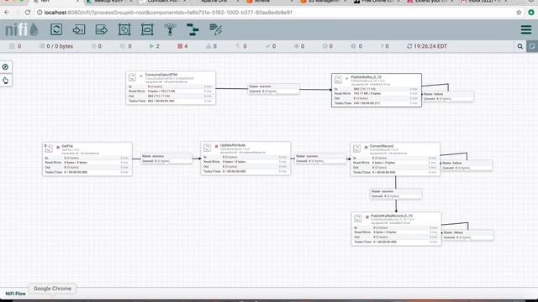Image resolution: width=538 pixels, height=302 pixels.
Task: Expand the Operate palette hand icon
Action: pyautogui.click(x=6, y=81)
